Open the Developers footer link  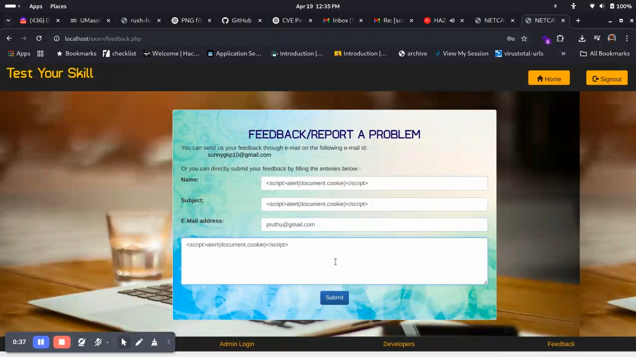click(399, 344)
